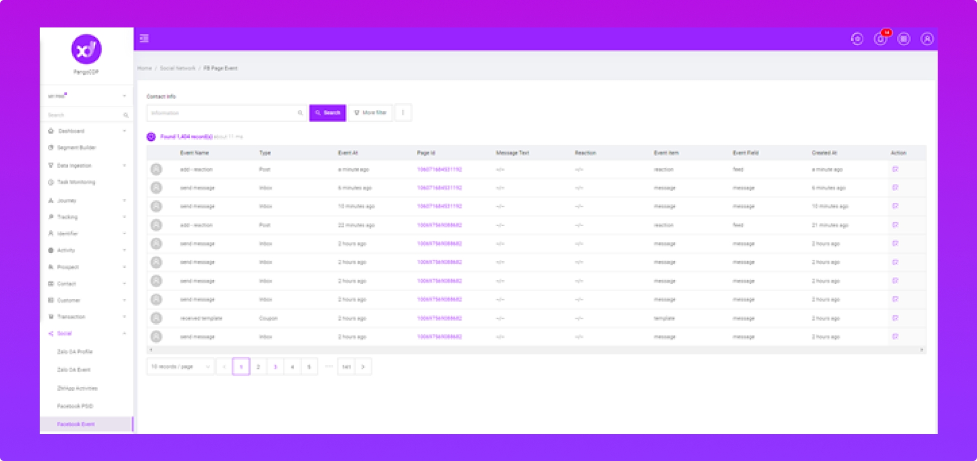Click the avatar of the received template row

pos(156,318)
